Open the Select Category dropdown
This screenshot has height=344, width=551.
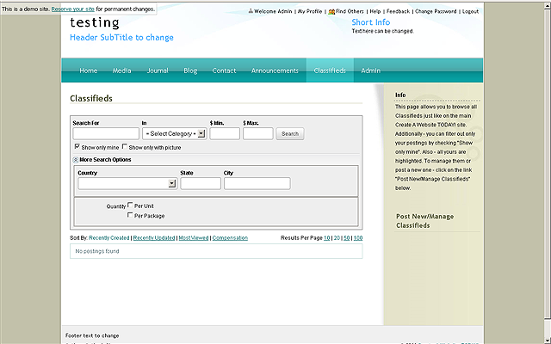pos(174,133)
